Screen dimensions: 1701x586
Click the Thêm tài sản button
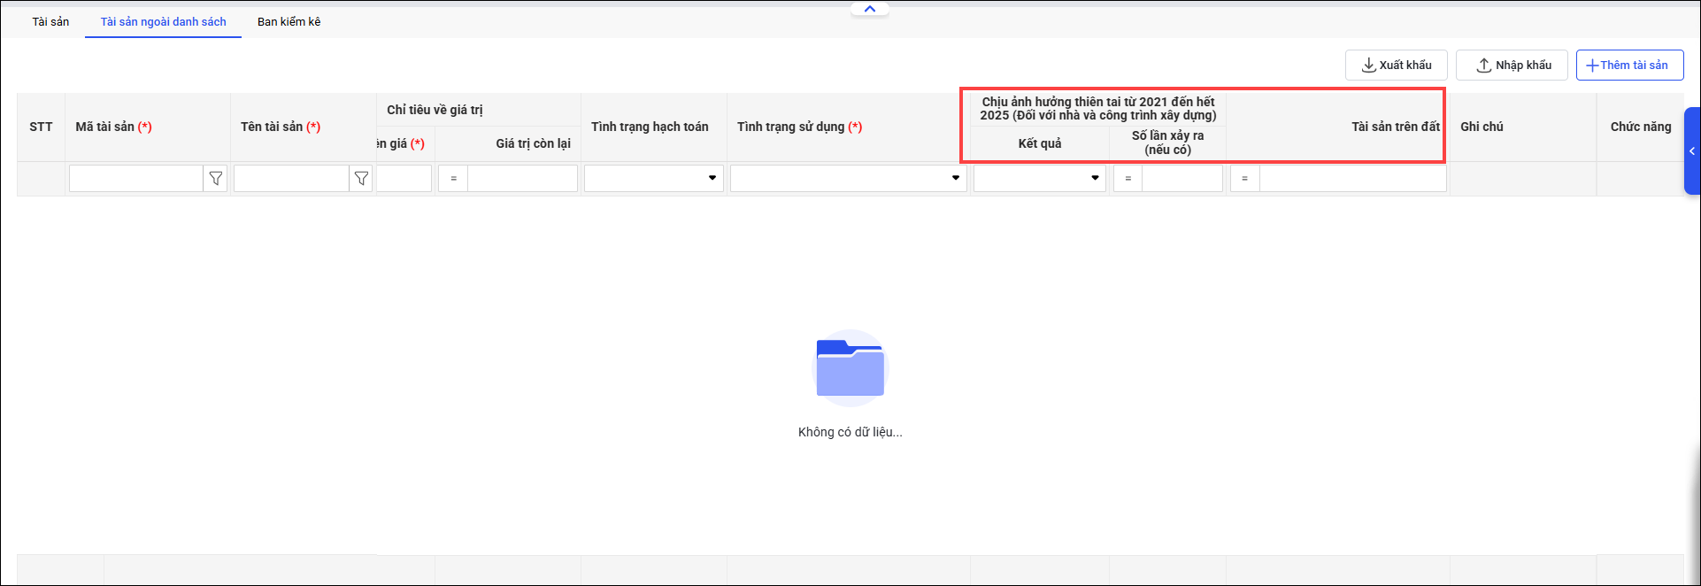coord(1628,66)
